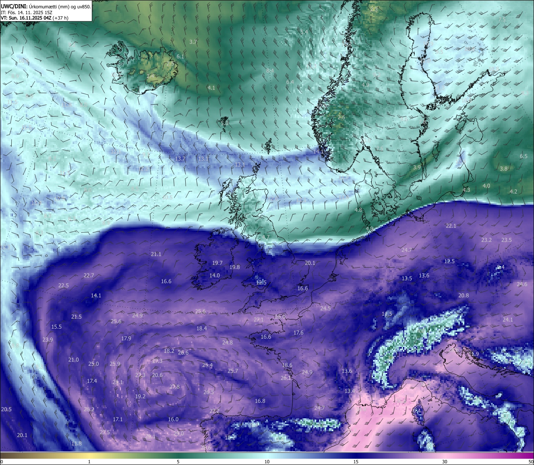Click the 27.1 value in the English Channel
Viewport: 534px width, 465px height.
coord(259,320)
